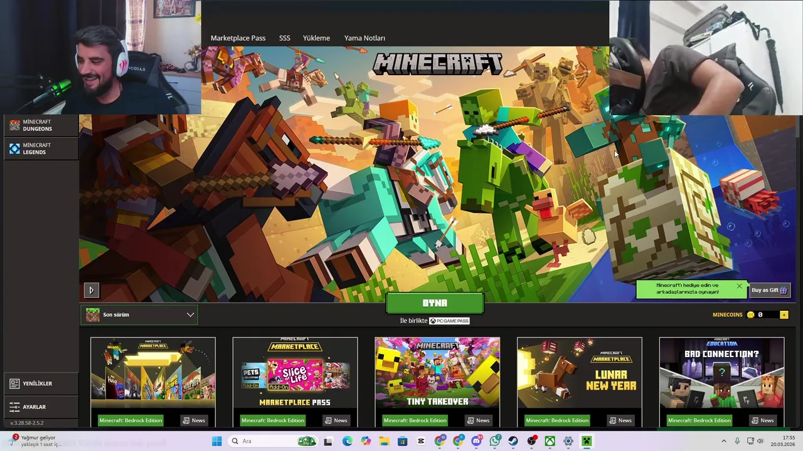
Task: Open the volume tray icon
Action: [x=760, y=442]
